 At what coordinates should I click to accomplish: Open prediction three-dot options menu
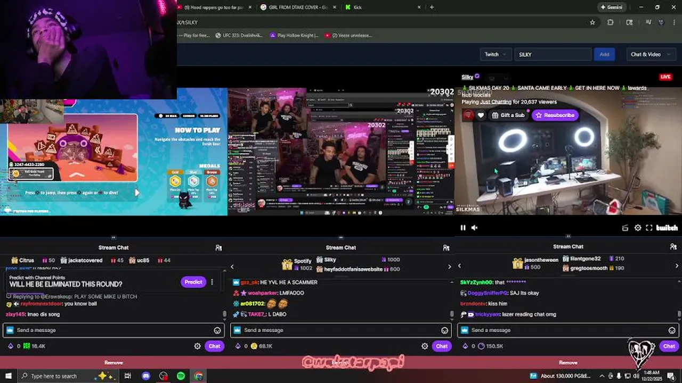(212, 282)
